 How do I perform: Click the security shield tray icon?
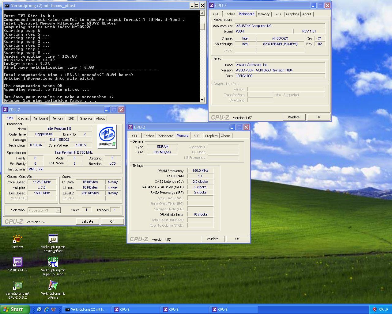pyautogui.click(x=374, y=309)
